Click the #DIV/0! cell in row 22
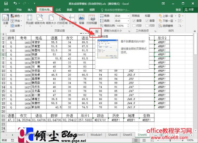 pos(100,120)
